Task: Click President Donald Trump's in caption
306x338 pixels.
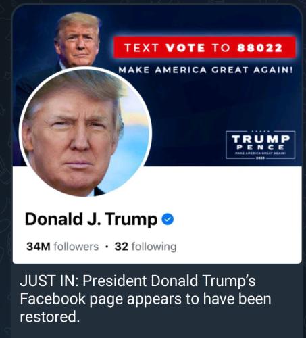Action: pos(169,281)
